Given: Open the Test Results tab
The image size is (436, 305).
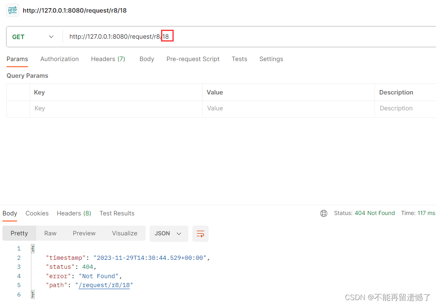Looking at the screenshot, I should [x=117, y=213].
